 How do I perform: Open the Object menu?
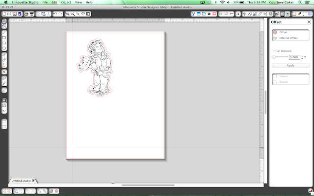pyautogui.click(x=66, y=2)
